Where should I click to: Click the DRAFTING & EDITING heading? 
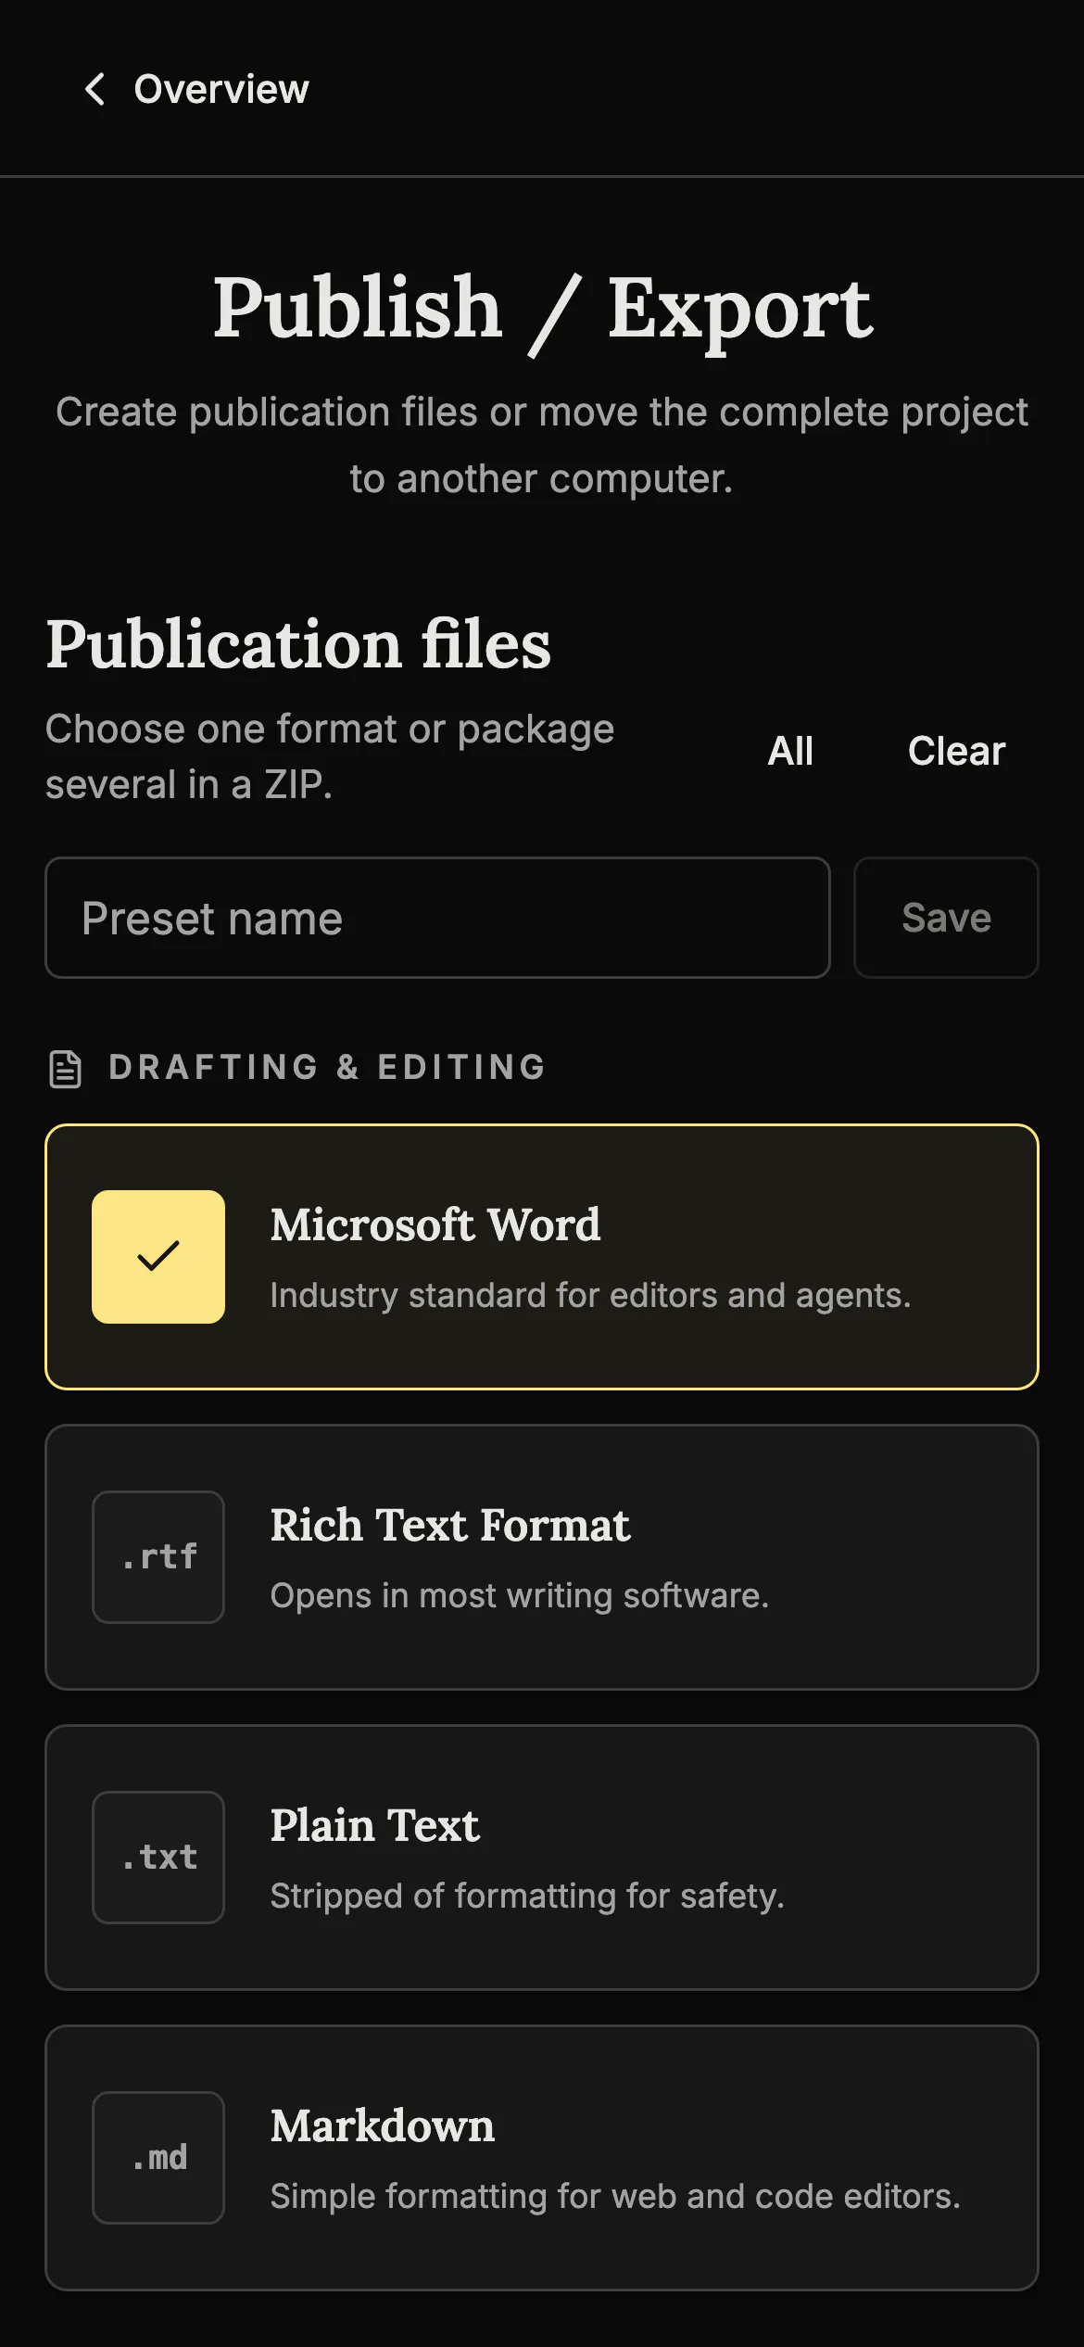[327, 1068]
